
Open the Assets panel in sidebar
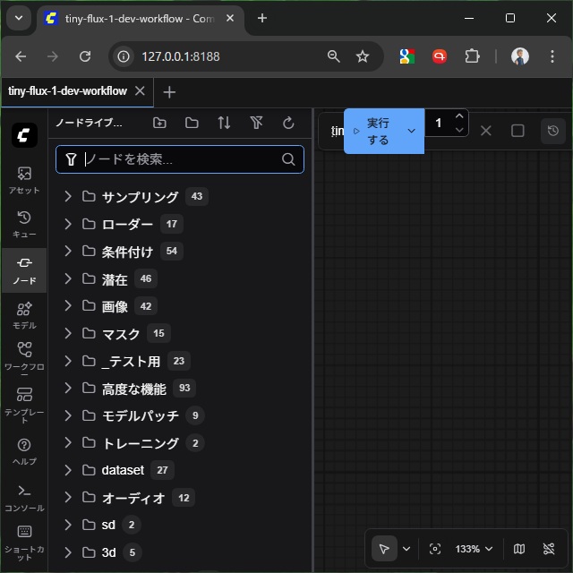click(24, 179)
